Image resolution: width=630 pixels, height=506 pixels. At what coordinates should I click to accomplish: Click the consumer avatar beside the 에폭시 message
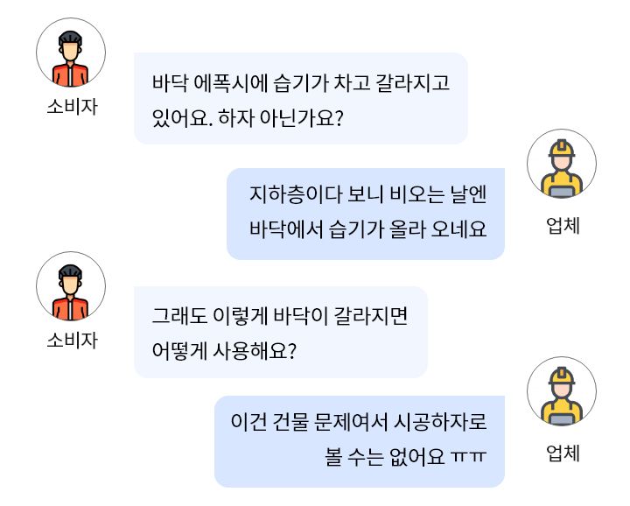click(71, 53)
